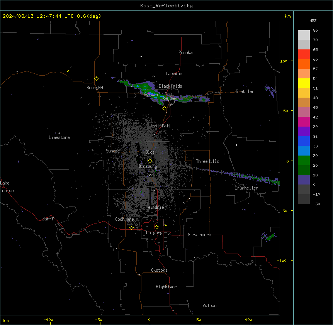Click the HighRiver label

click(x=166, y=287)
